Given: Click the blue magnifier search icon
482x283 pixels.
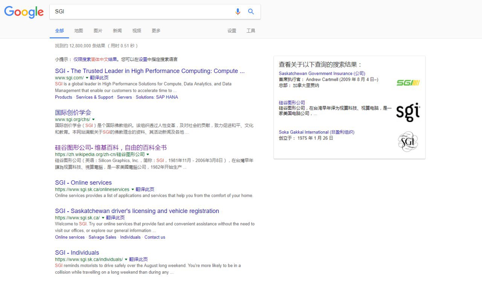Looking at the screenshot, I should 251,12.
